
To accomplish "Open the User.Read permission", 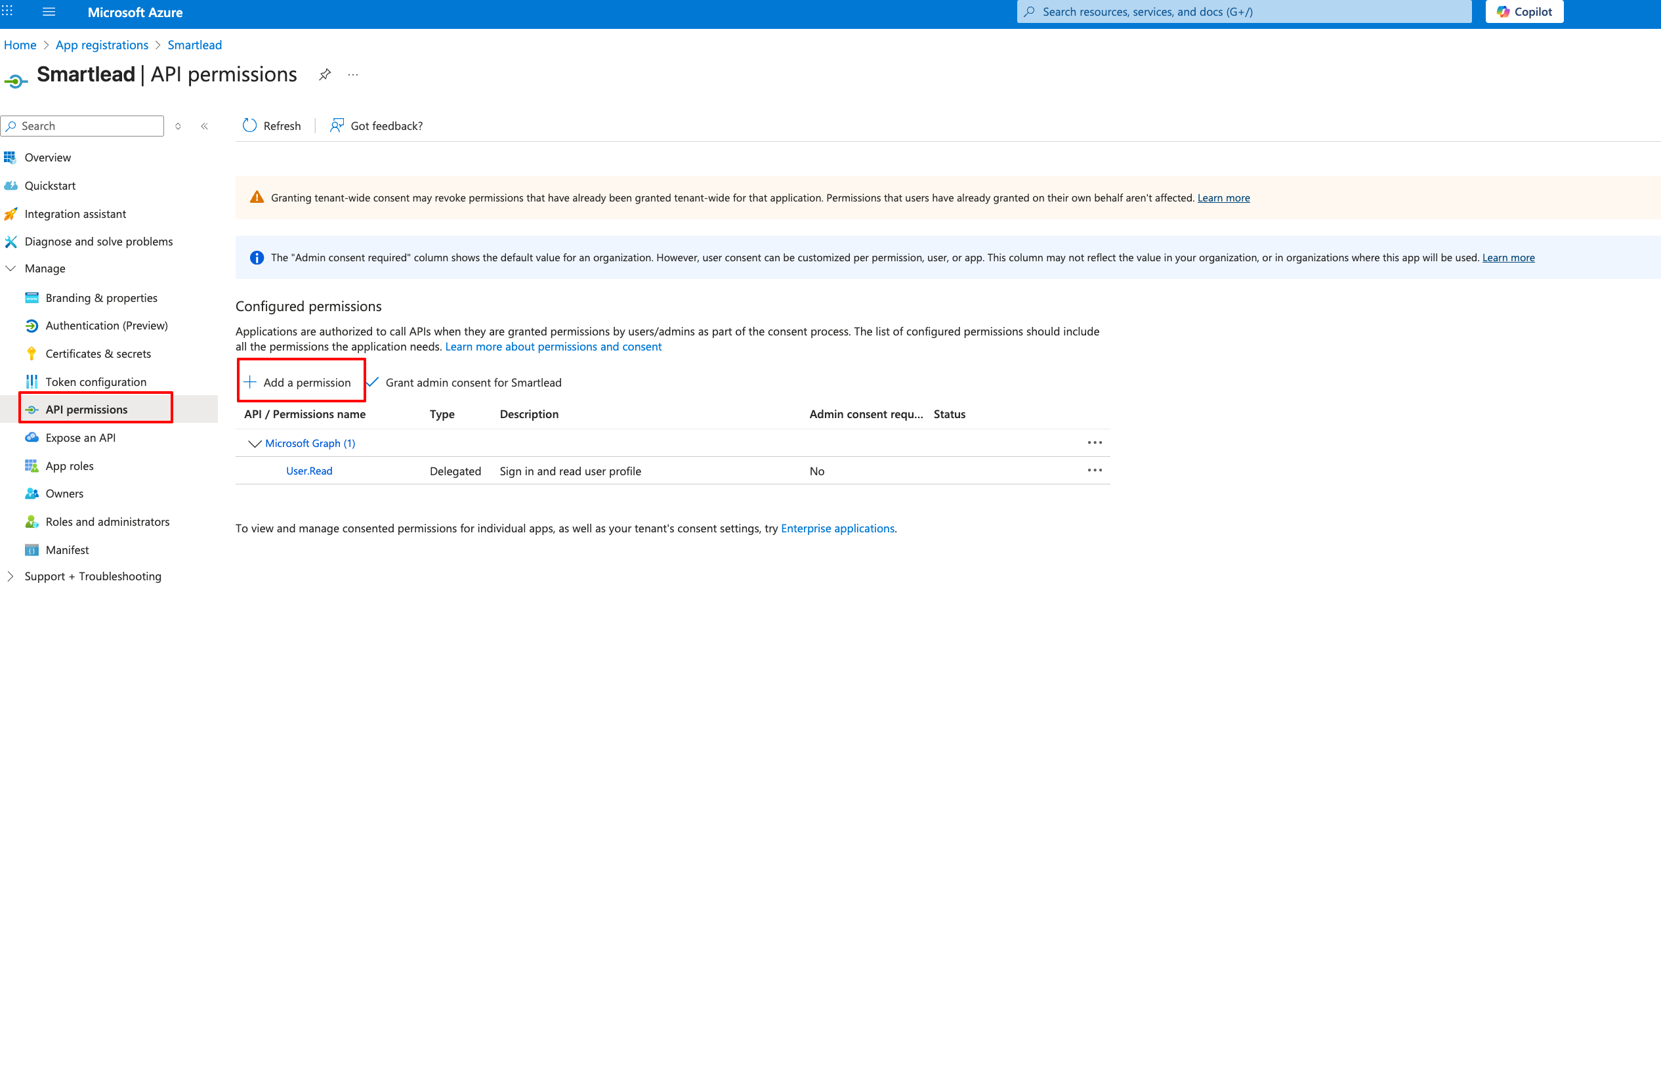I will (x=309, y=471).
